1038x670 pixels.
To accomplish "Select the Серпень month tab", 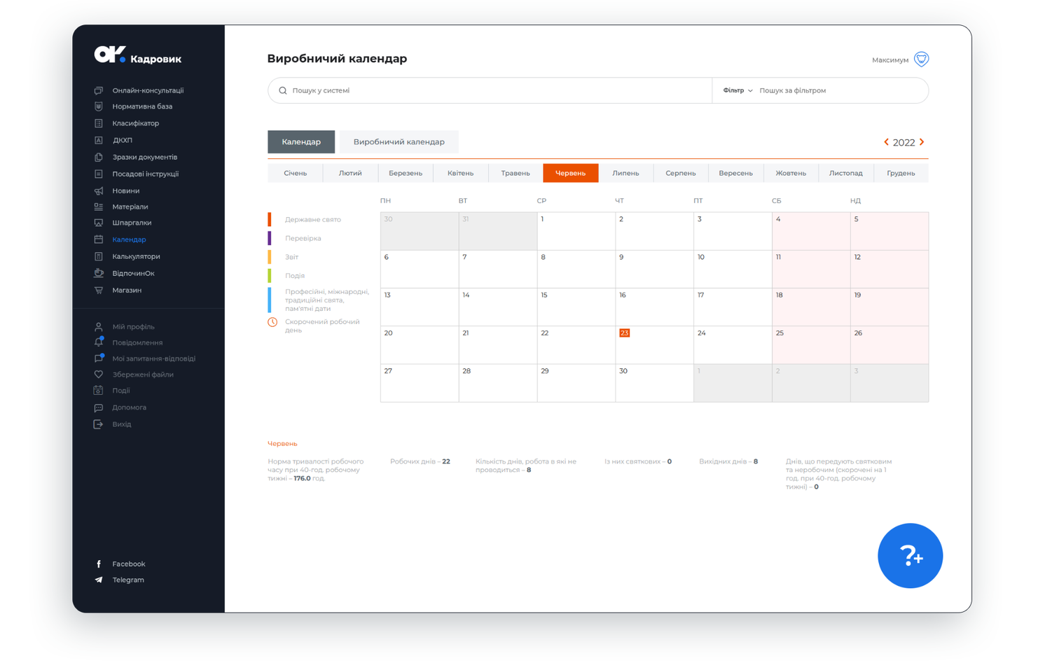I will [681, 173].
